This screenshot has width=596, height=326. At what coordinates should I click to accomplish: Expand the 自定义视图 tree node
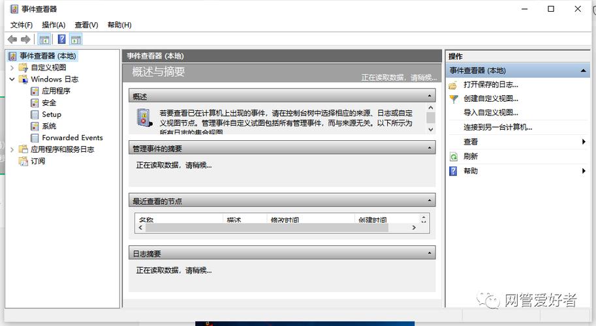[x=12, y=68]
